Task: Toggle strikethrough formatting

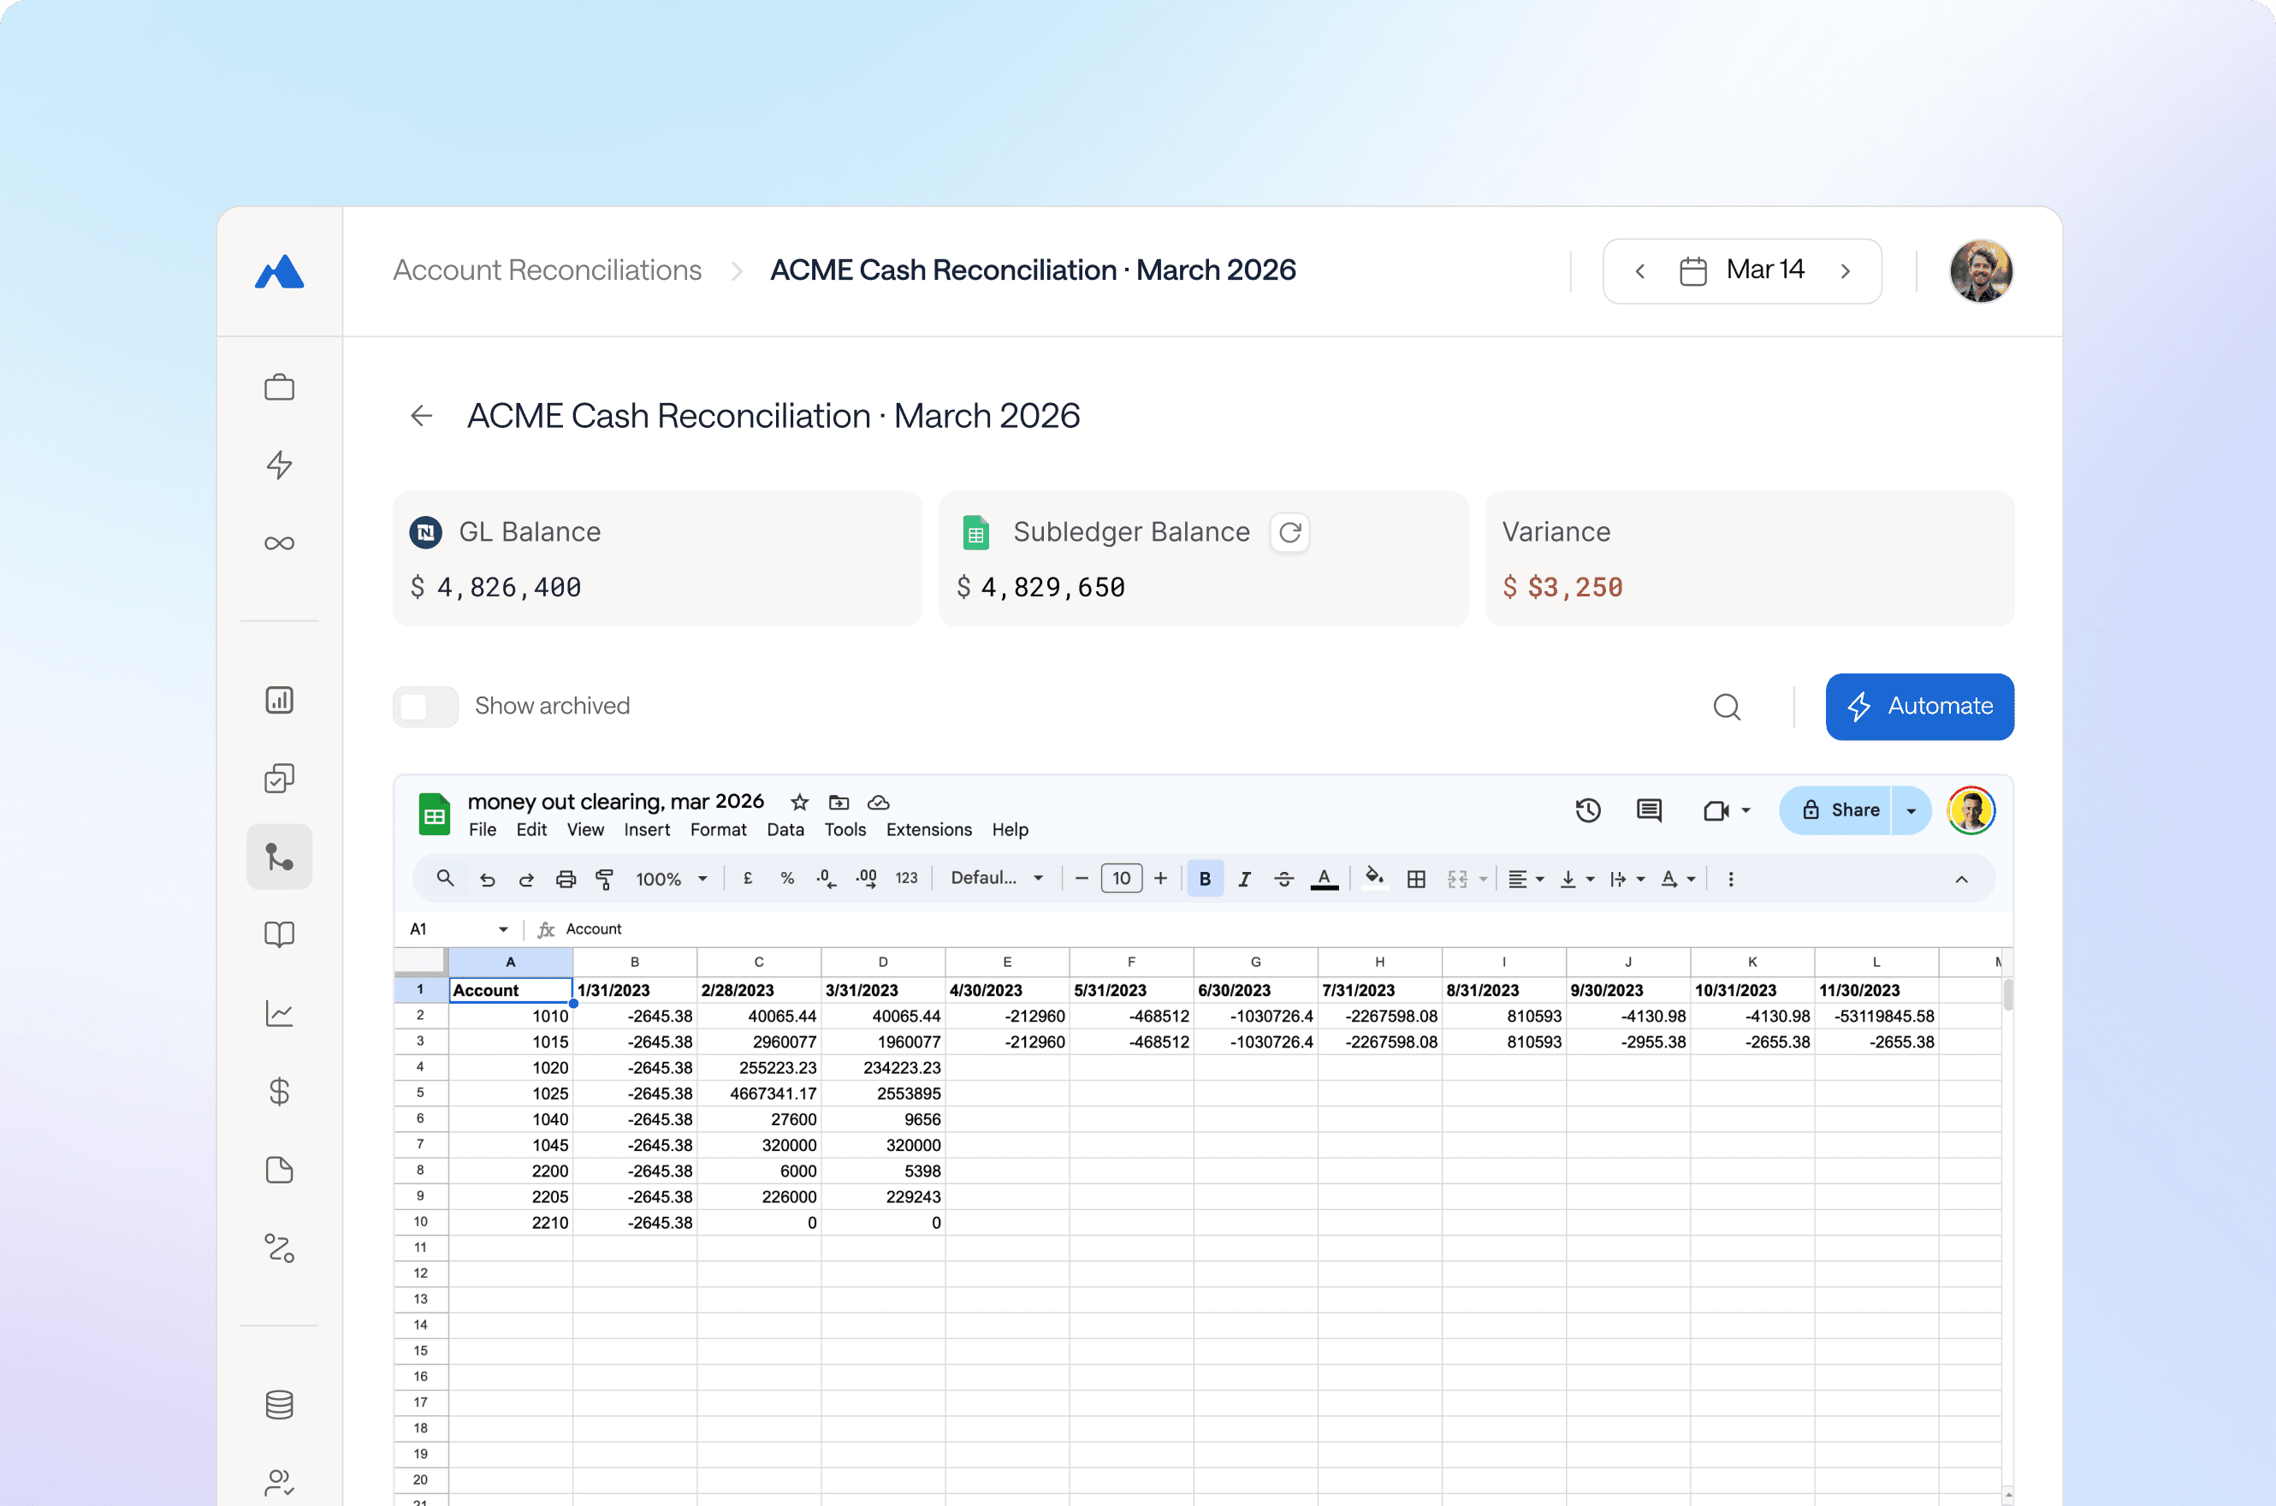Action: (x=1284, y=879)
